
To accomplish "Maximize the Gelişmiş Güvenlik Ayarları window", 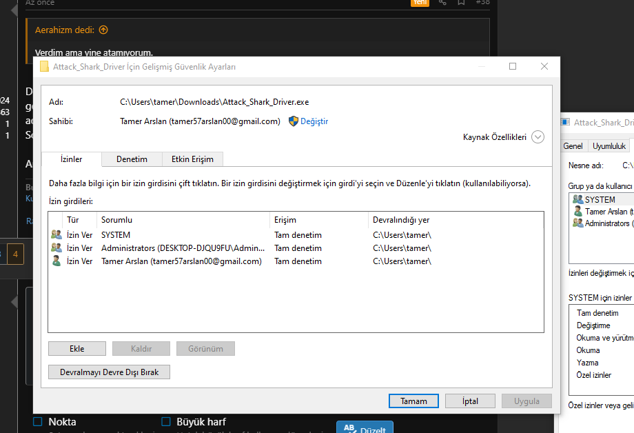I will [x=513, y=66].
